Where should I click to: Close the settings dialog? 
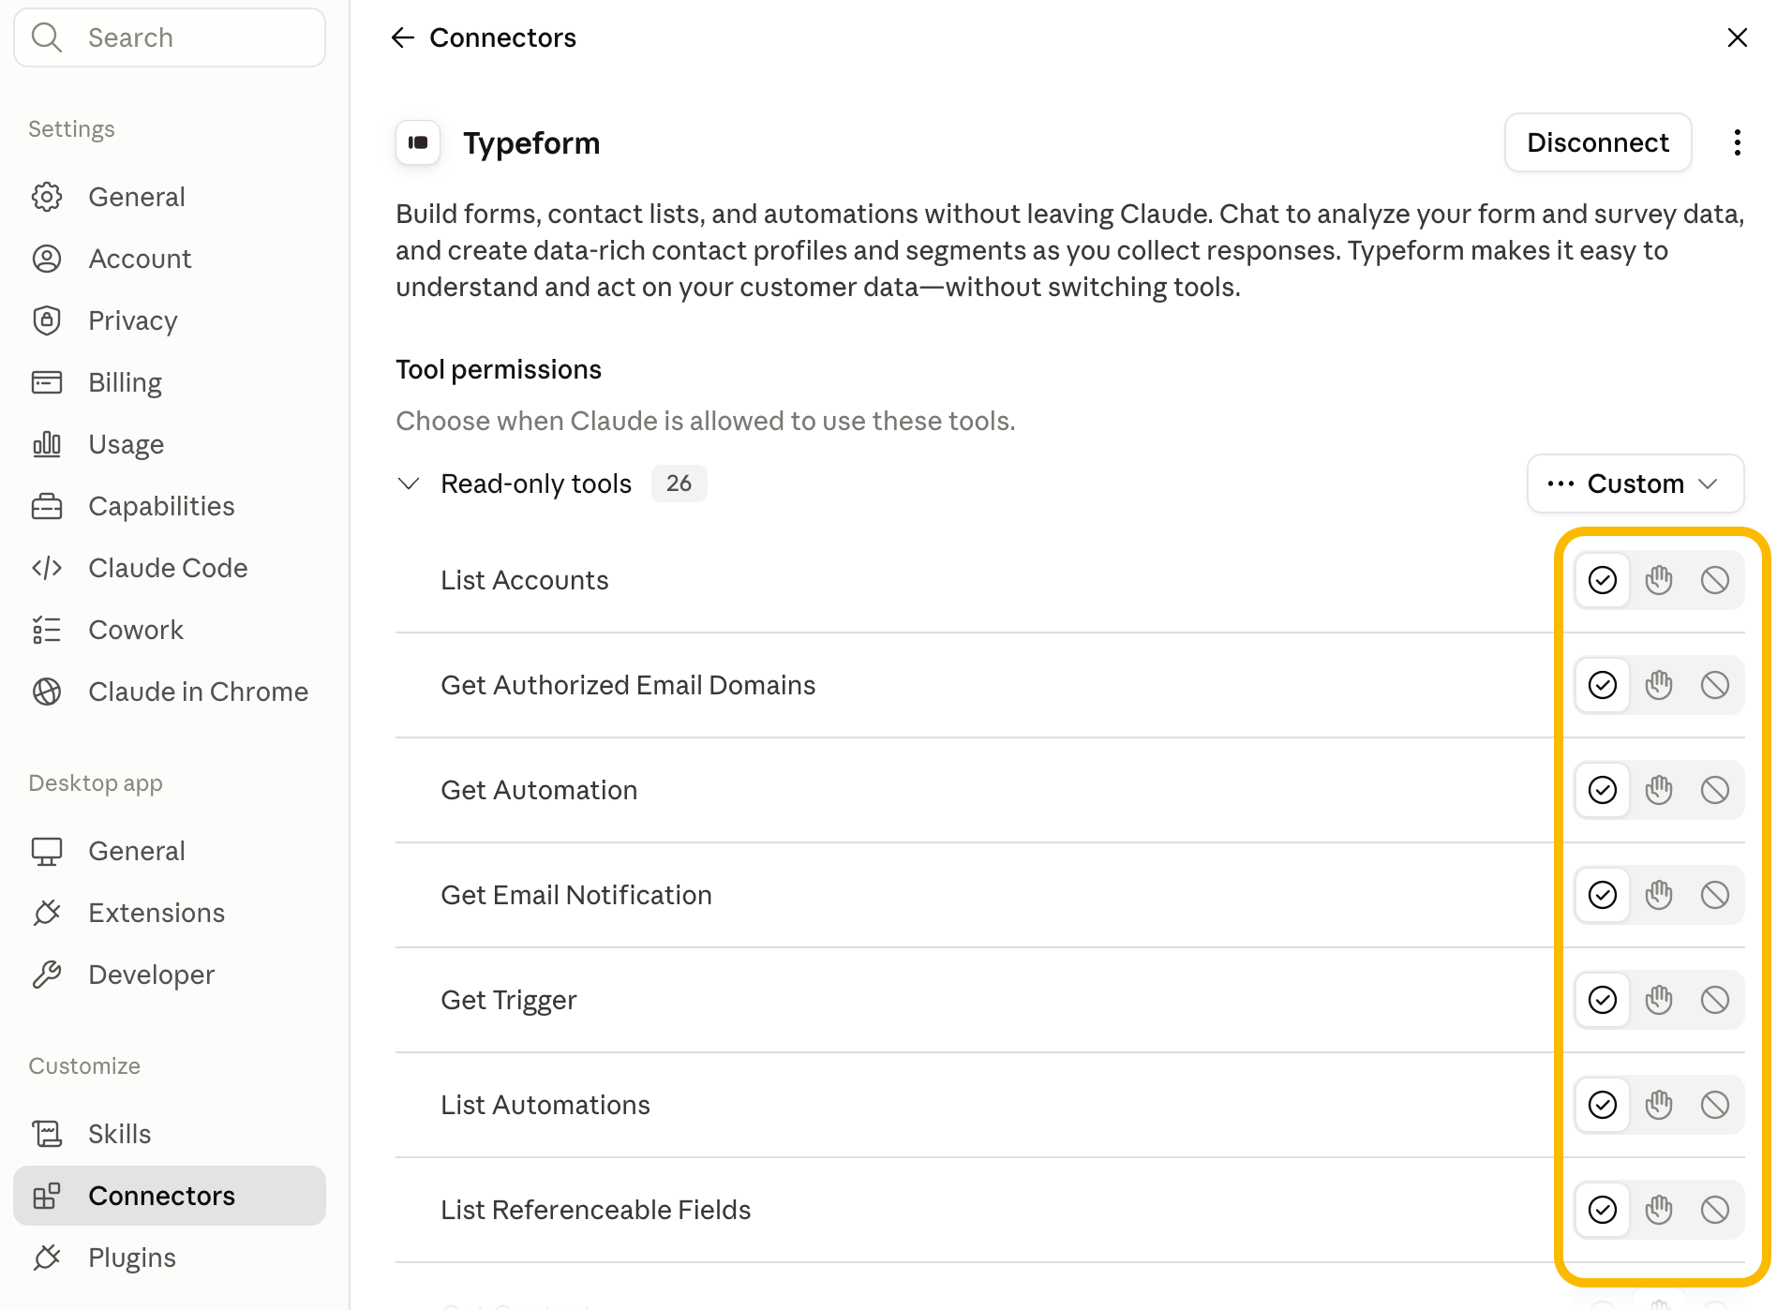1737,37
